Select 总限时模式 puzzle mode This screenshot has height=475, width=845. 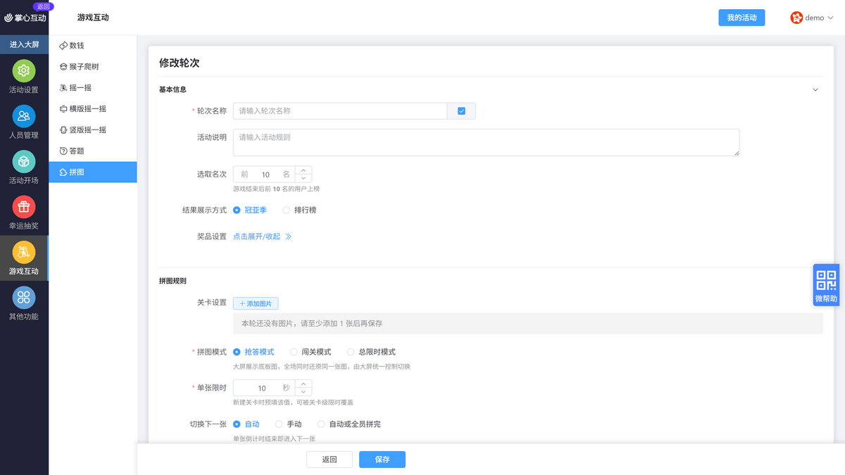point(371,352)
